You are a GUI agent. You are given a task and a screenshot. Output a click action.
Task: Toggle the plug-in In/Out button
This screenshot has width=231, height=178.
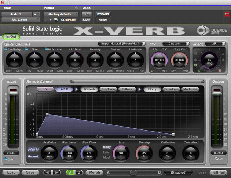point(11,36)
